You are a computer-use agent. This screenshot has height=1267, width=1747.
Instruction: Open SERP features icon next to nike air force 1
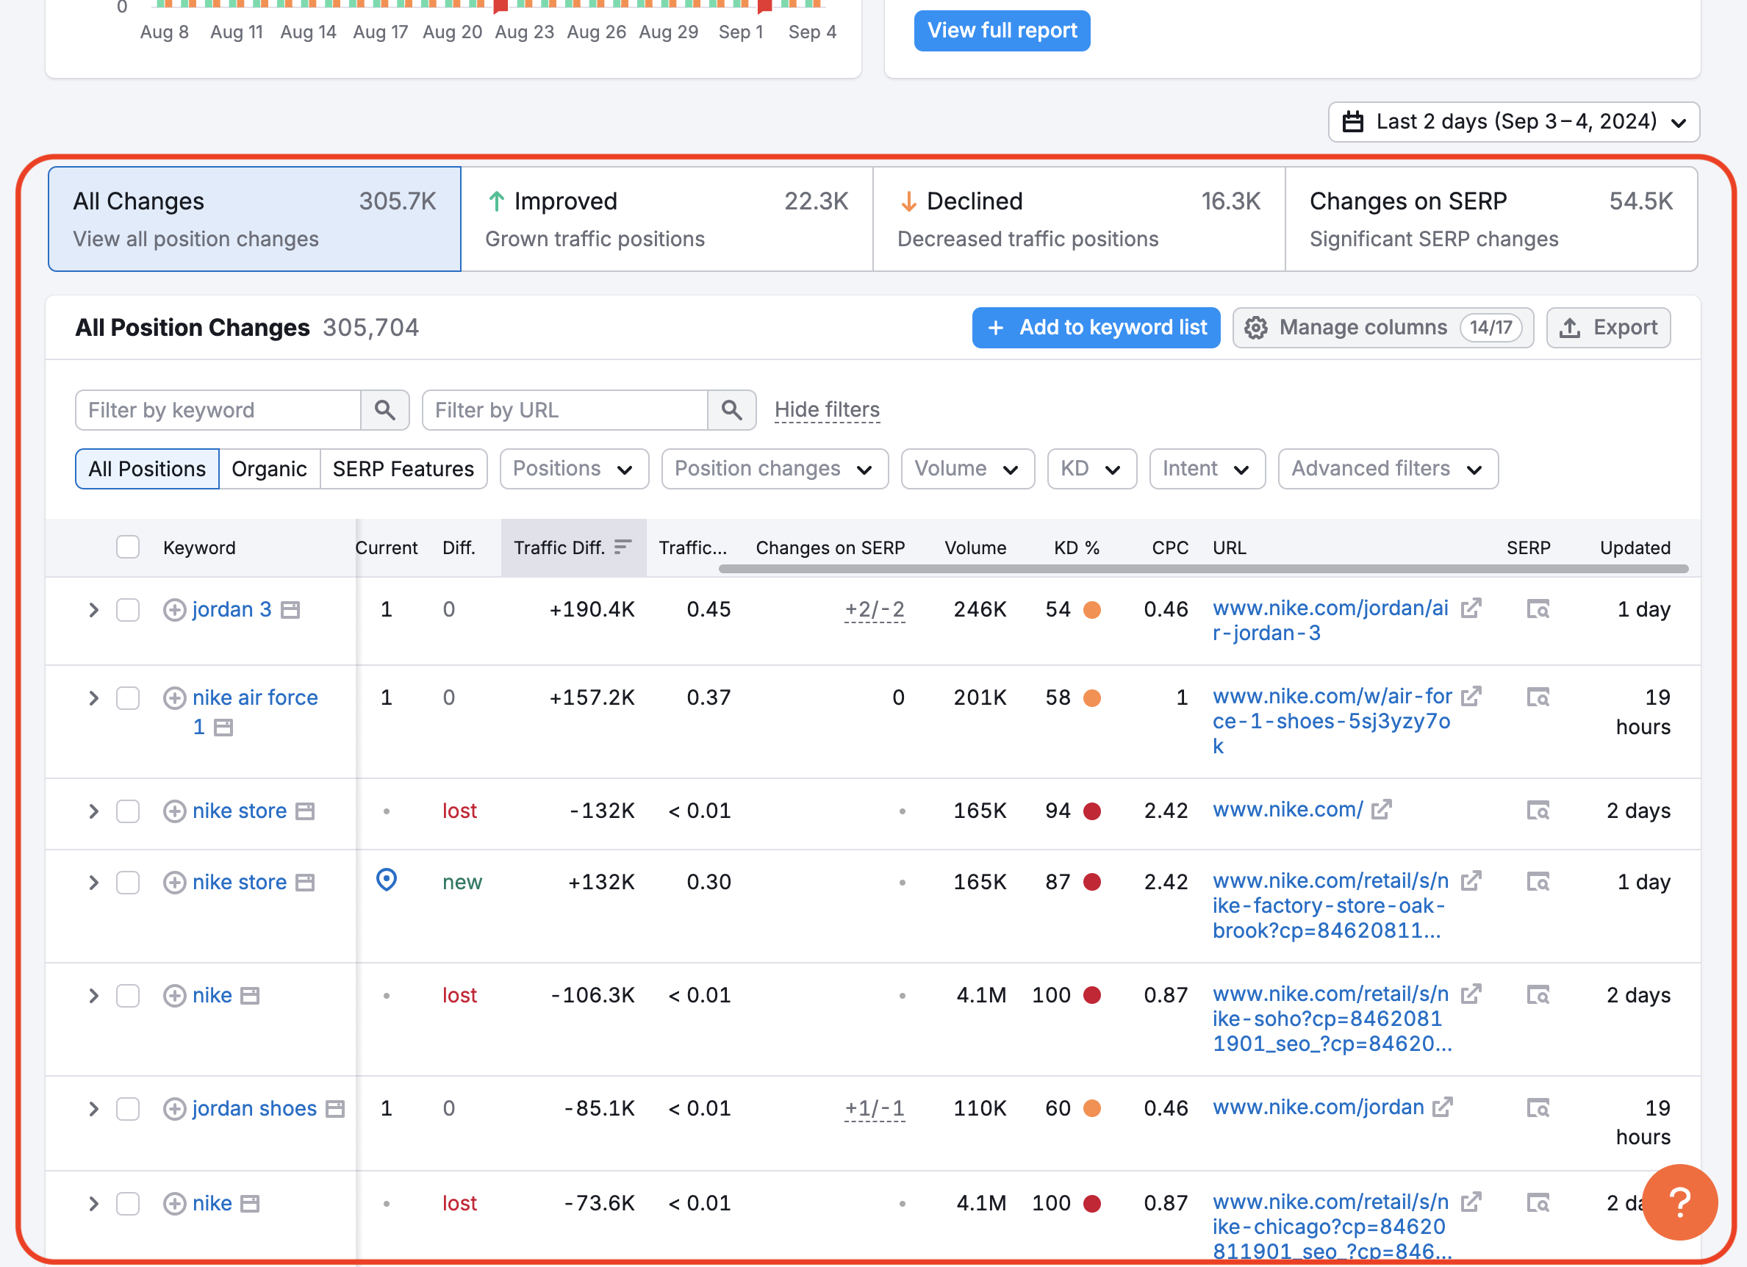point(223,728)
